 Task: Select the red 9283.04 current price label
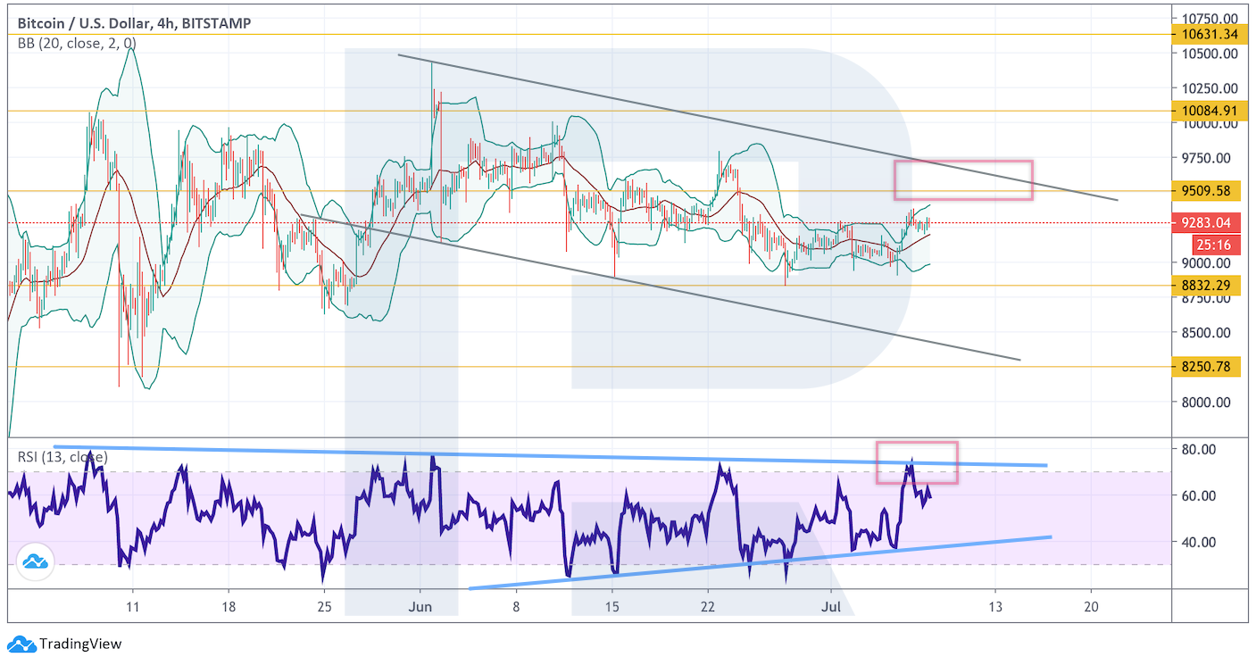[1205, 224]
